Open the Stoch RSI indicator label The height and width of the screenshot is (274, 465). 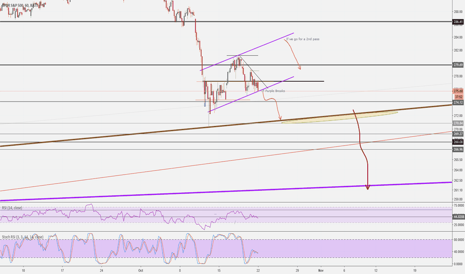pos(22,237)
